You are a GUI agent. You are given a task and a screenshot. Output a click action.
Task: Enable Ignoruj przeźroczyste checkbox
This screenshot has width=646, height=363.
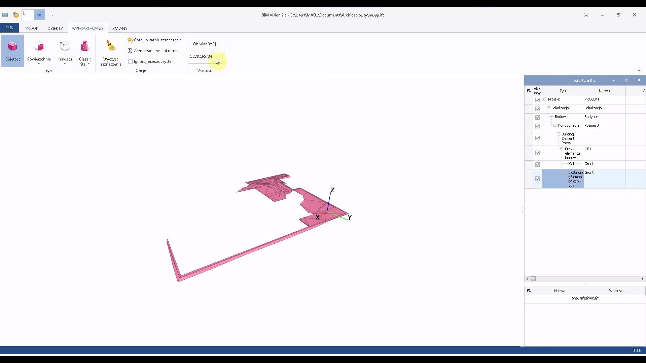tap(130, 62)
